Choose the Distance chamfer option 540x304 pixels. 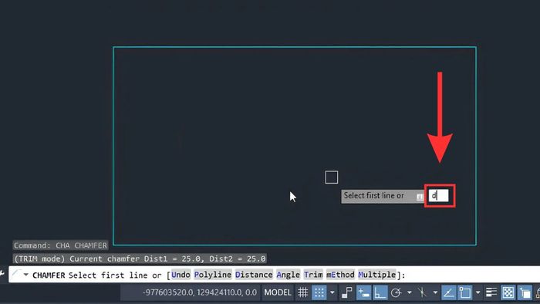point(254,275)
